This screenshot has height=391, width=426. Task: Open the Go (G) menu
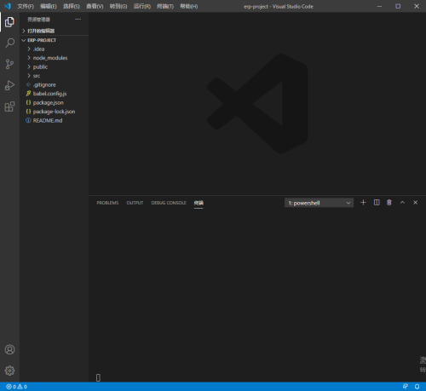(118, 6)
